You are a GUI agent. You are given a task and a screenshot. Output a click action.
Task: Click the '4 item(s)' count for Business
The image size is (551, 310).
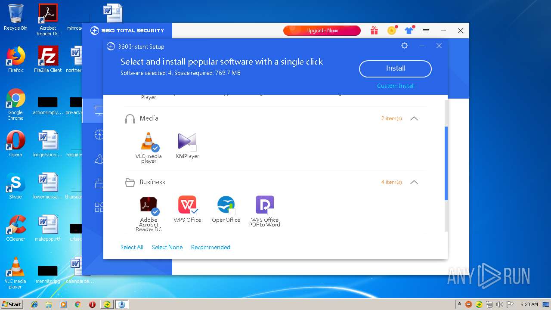point(391,182)
